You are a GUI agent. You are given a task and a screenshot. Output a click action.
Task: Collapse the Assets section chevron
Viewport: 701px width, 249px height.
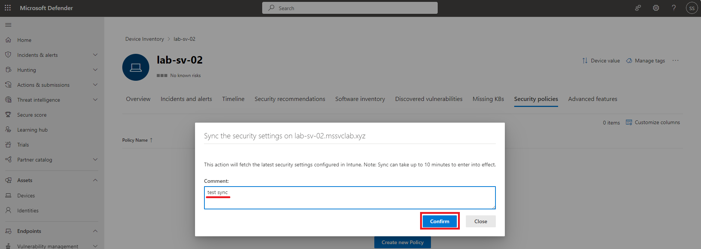point(95,180)
